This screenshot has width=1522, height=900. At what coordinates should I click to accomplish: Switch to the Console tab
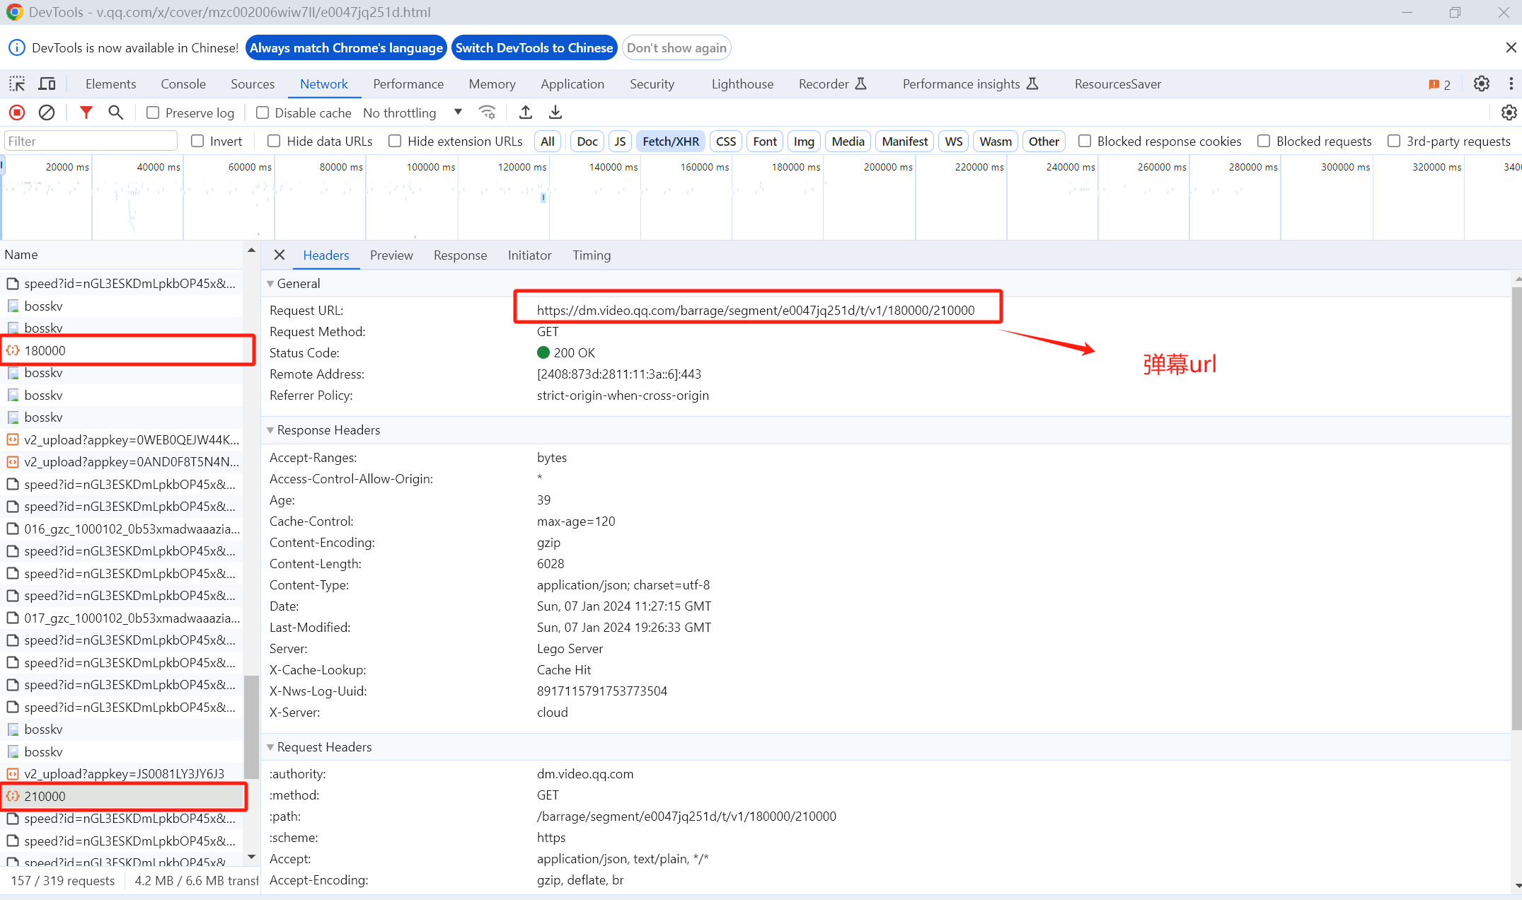pos(183,84)
